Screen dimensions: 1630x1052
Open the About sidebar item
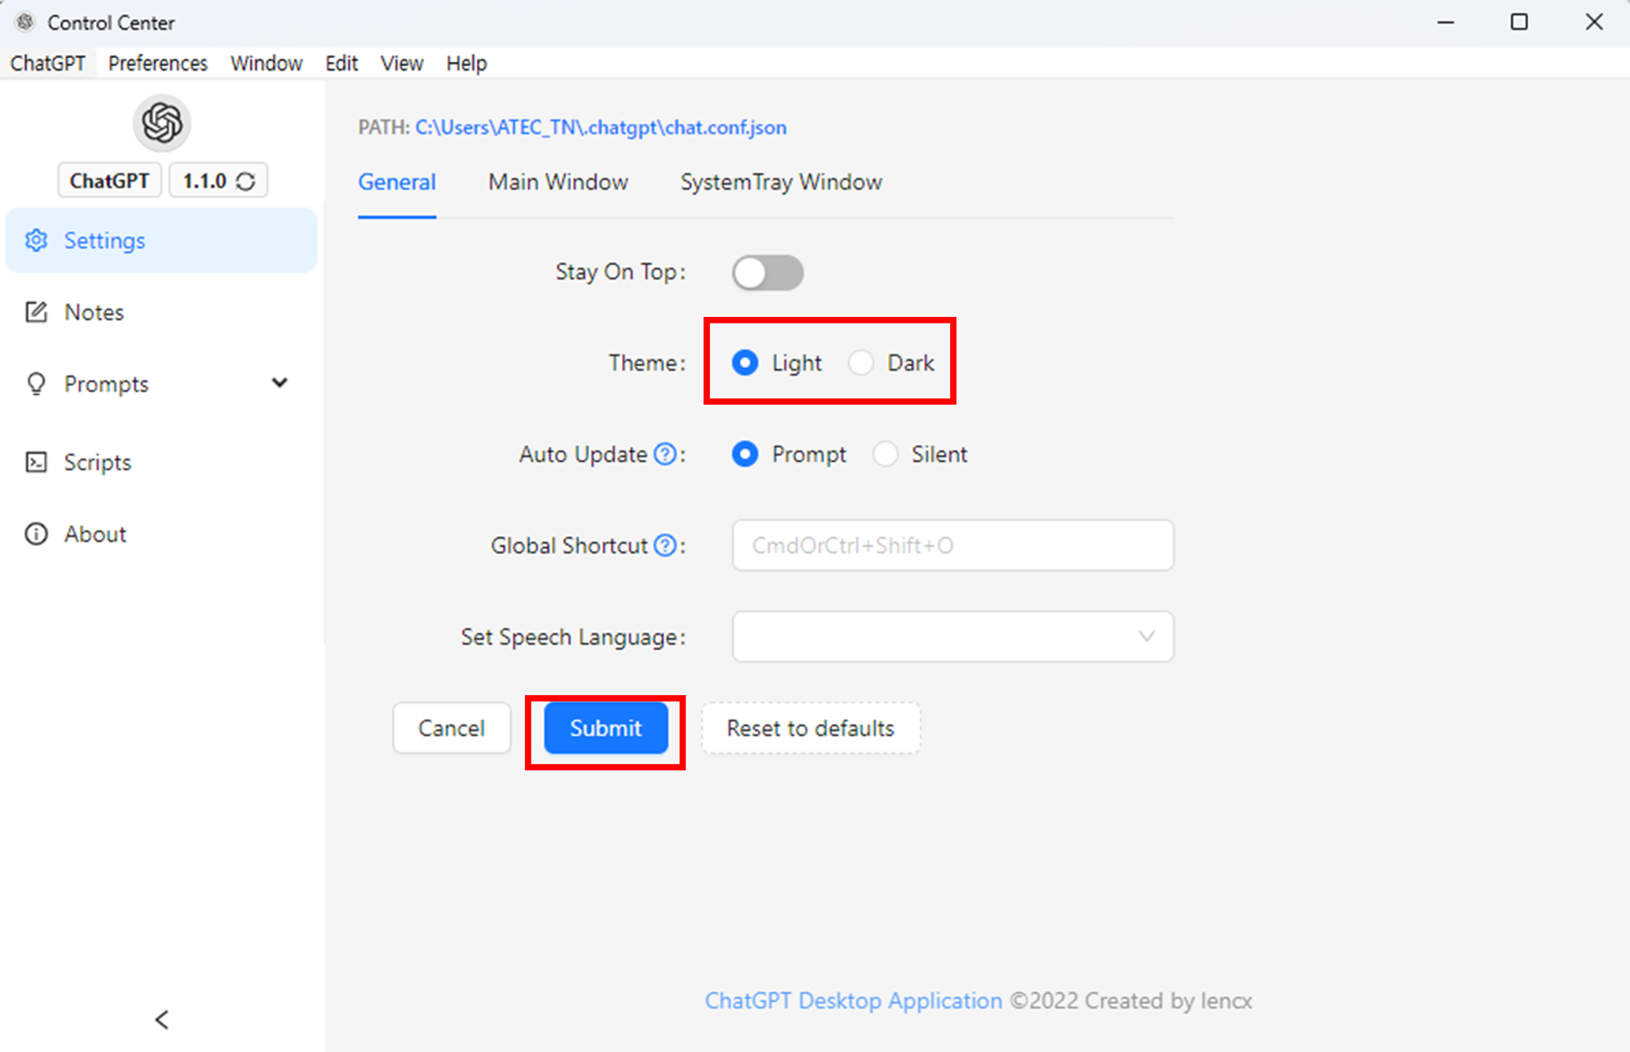(x=161, y=534)
